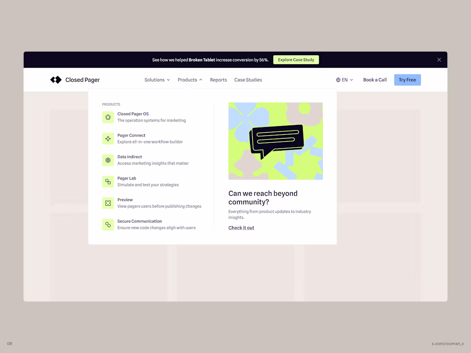Open Data Indirect via its gear icon
Viewport: 471px width, 353px height.
click(x=108, y=160)
